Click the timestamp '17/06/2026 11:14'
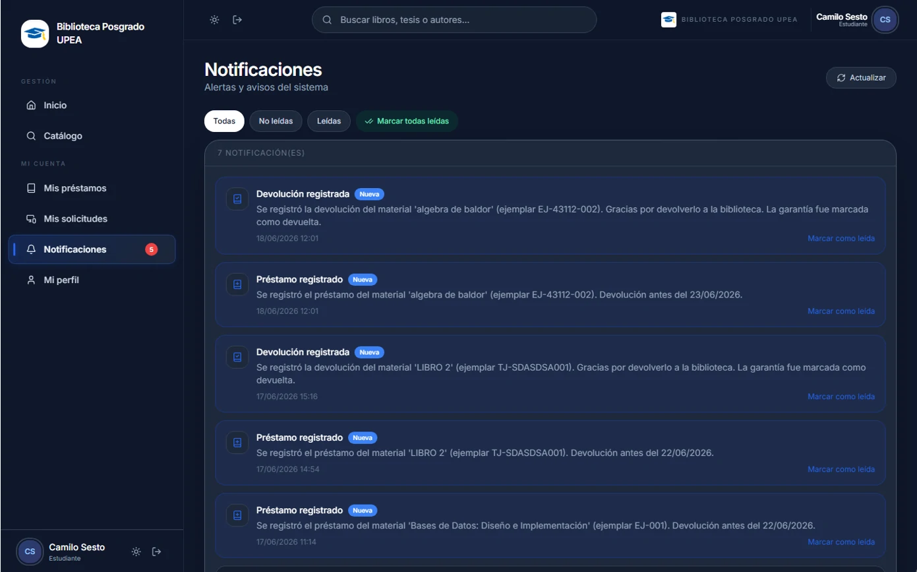917x572 pixels. (286, 542)
